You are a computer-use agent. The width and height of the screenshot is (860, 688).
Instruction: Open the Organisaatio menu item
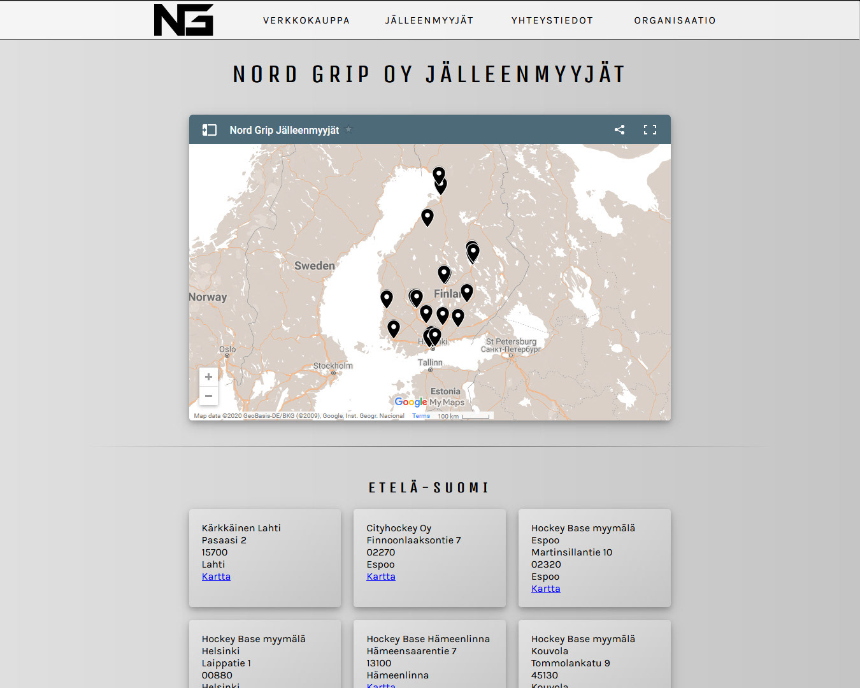click(x=675, y=20)
